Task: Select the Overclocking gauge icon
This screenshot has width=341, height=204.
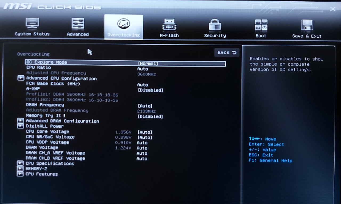Action: click(124, 24)
